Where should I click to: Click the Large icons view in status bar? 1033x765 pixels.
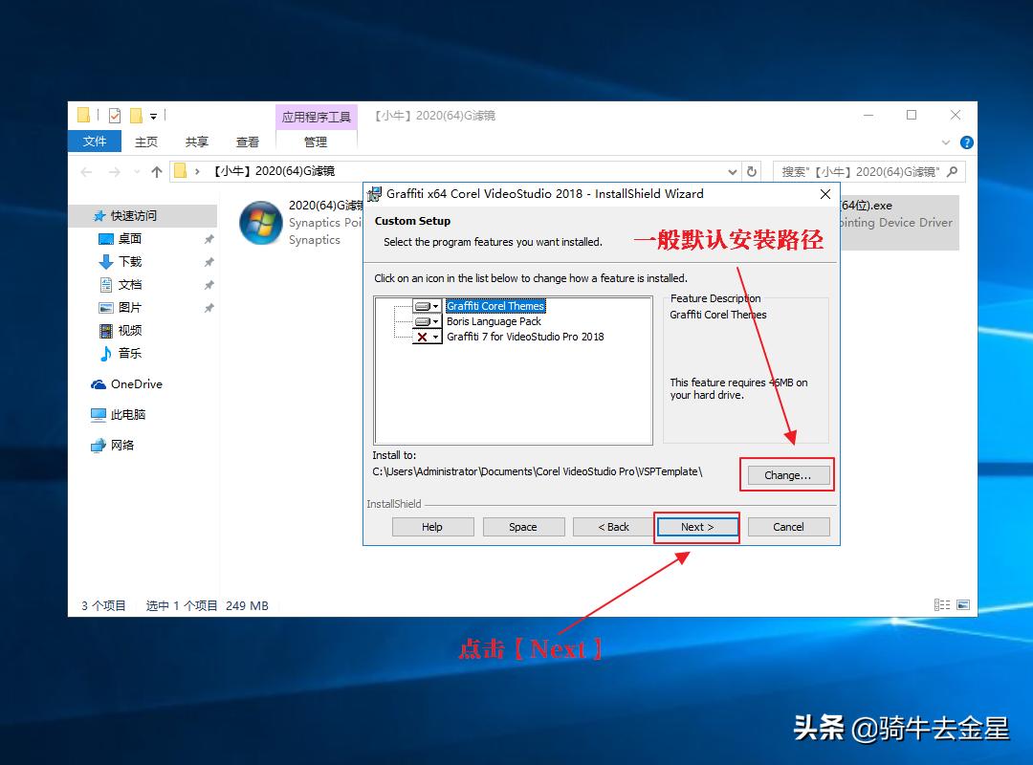pyautogui.click(x=964, y=604)
